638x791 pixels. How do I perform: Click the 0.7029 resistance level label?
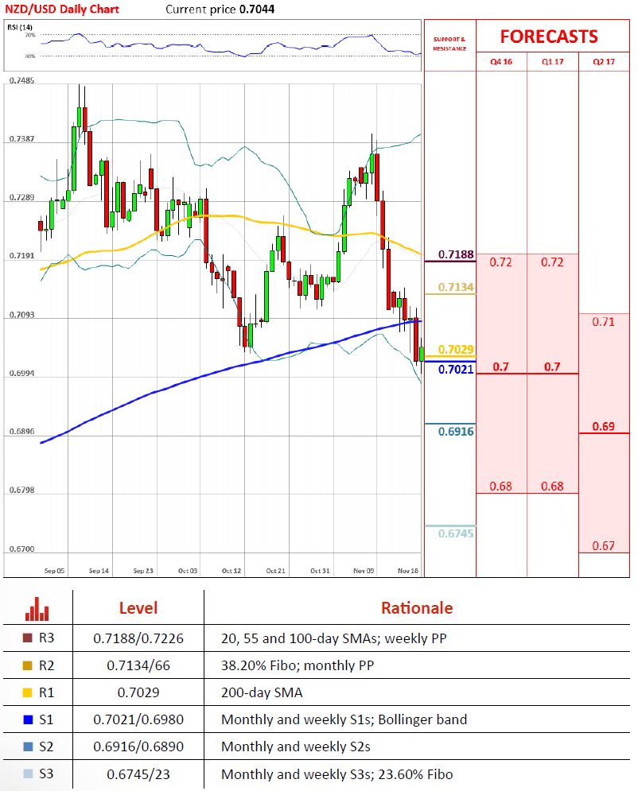click(x=456, y=350)
